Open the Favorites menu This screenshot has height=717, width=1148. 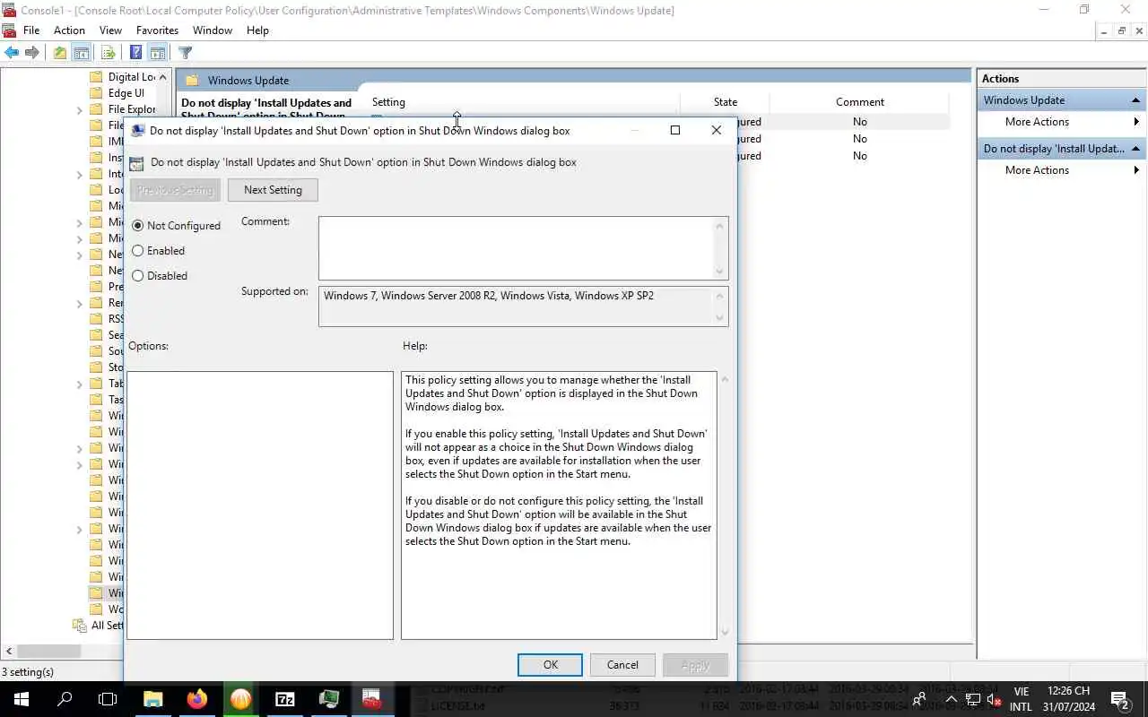tap(157, 30)
